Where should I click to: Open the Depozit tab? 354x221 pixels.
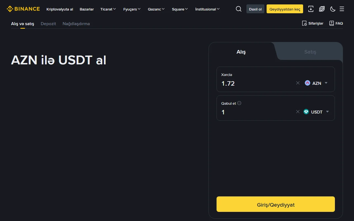pos(48,24)
